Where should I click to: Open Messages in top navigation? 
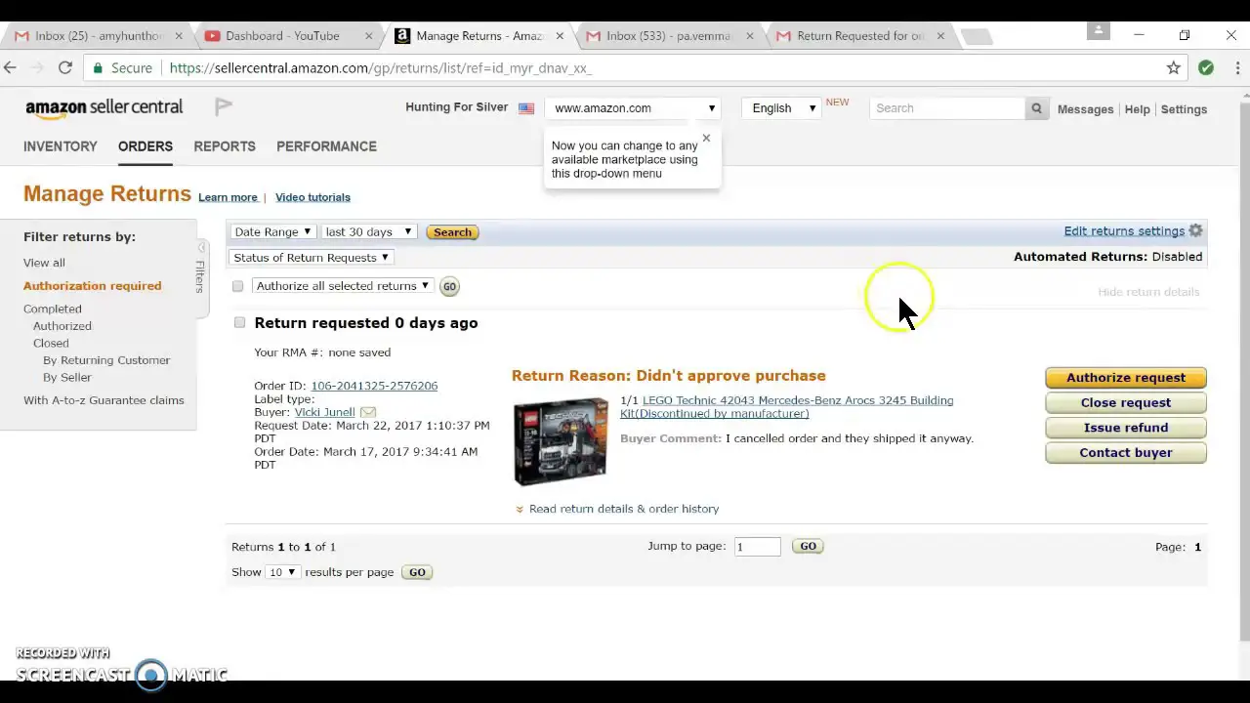point(1085,109)
